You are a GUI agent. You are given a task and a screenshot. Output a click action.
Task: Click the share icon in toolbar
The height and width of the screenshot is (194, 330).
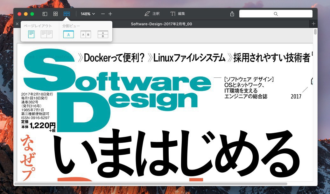click(232, 14)
